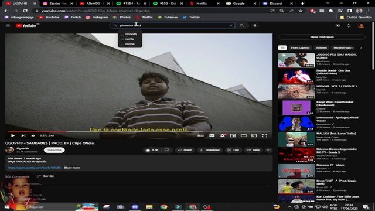Select the From Ugovhb filter chip

point(300,48)
